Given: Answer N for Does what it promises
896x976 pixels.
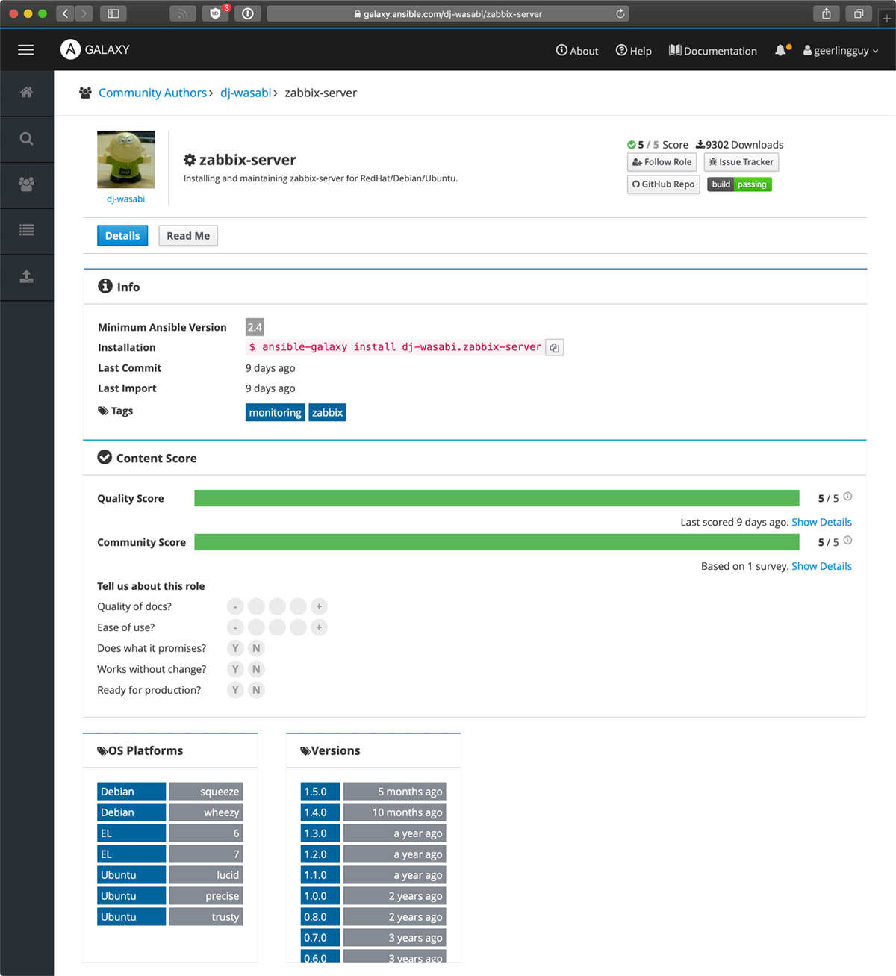Looking at the screenshot, I should [256, 648].
